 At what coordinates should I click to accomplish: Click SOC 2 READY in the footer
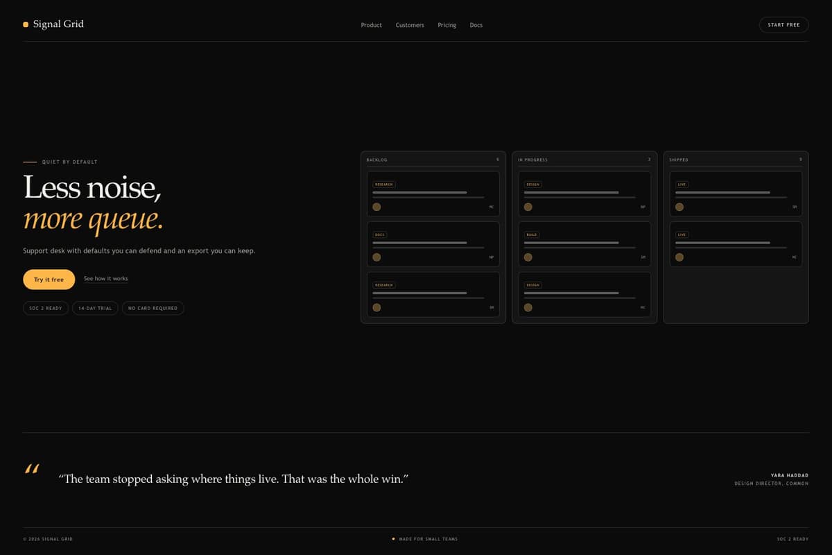pos(792,539)
